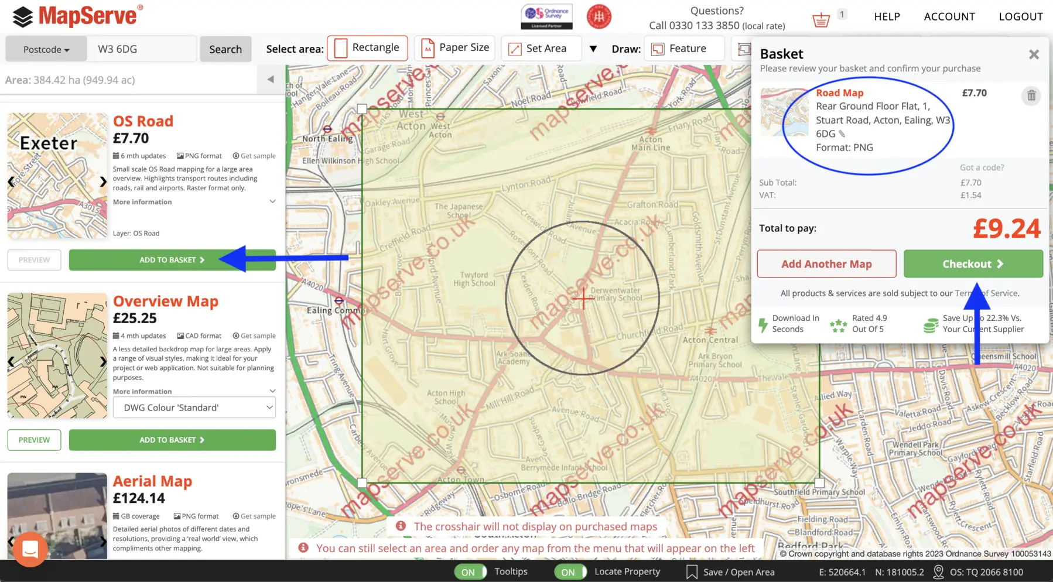The width and height of the screenshot is (1053, 582).
Task: Show previous Overview Map sample image
Action: [x=11, y=361]
